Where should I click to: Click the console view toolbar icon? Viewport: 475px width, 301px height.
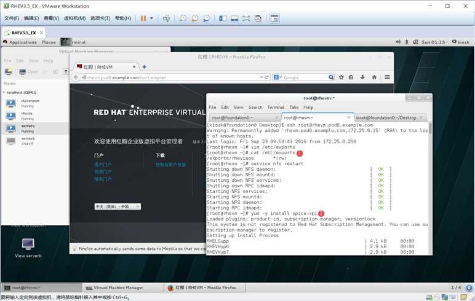274,18
